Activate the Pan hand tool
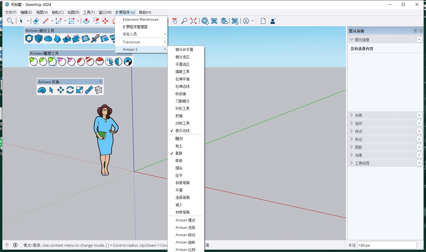This screenshot has width=426, height=252. pyautogui.click(x=175, y=21)
